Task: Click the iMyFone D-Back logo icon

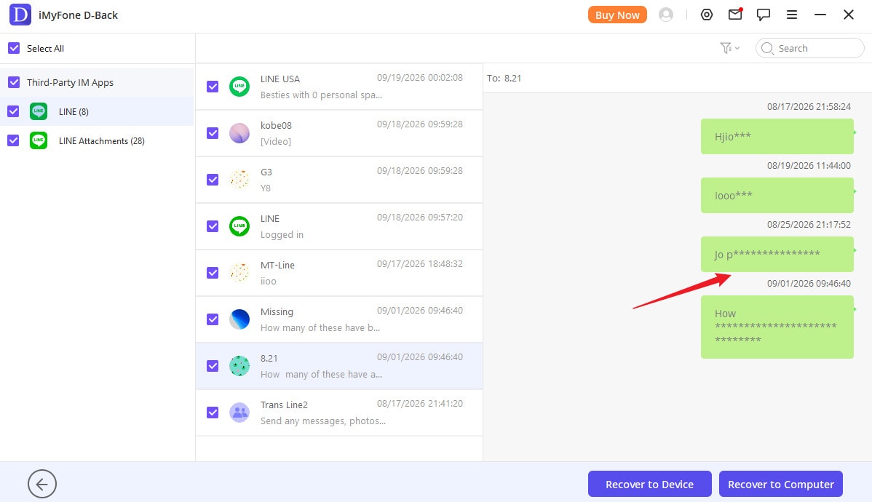Action: point(20,15)
